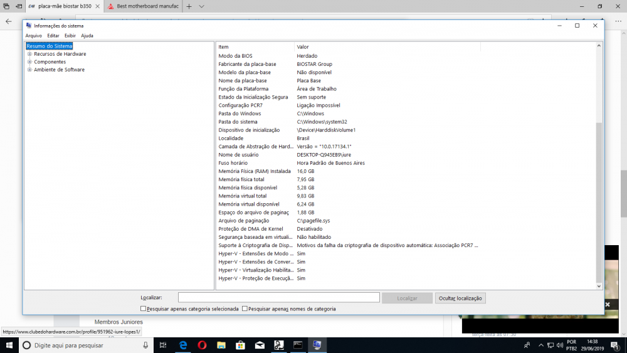Click the Windows Start button
Image resolution: width=627 pixels, height=353 pixels.
[9, 345]
